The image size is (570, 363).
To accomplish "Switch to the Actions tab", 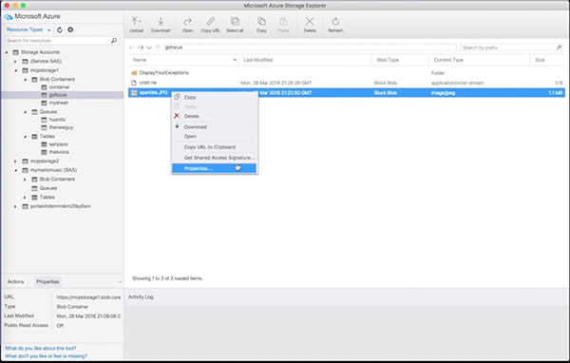I will click(15, 281).
